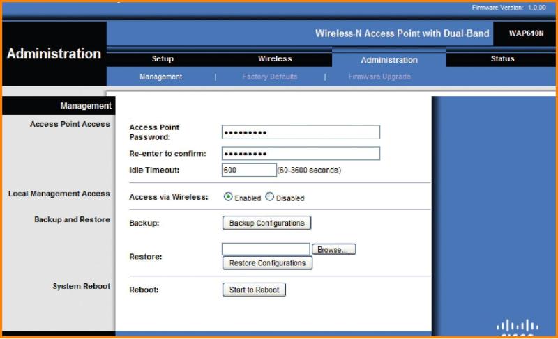Focus the Re-enter to confirm password field

tap(301, 153)
